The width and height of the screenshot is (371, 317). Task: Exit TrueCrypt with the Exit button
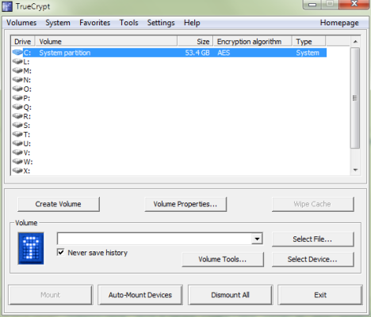(320, 295)
